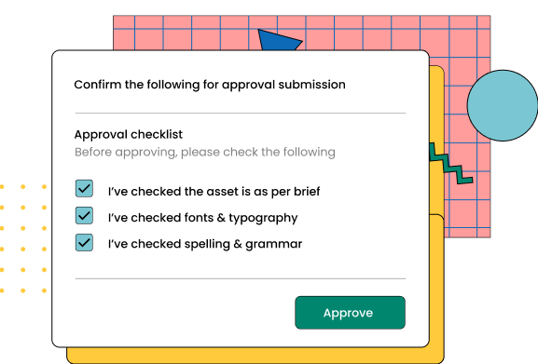Click the Approval checklist heading

coord(129,134)
